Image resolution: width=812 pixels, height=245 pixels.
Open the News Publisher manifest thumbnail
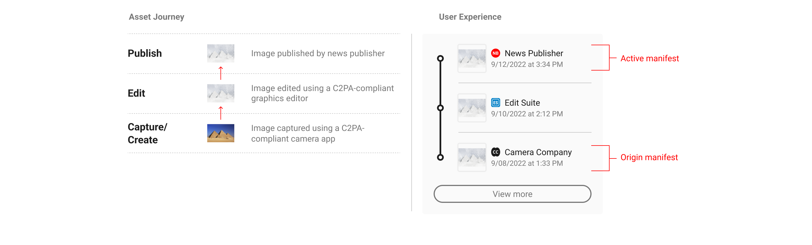472,58
